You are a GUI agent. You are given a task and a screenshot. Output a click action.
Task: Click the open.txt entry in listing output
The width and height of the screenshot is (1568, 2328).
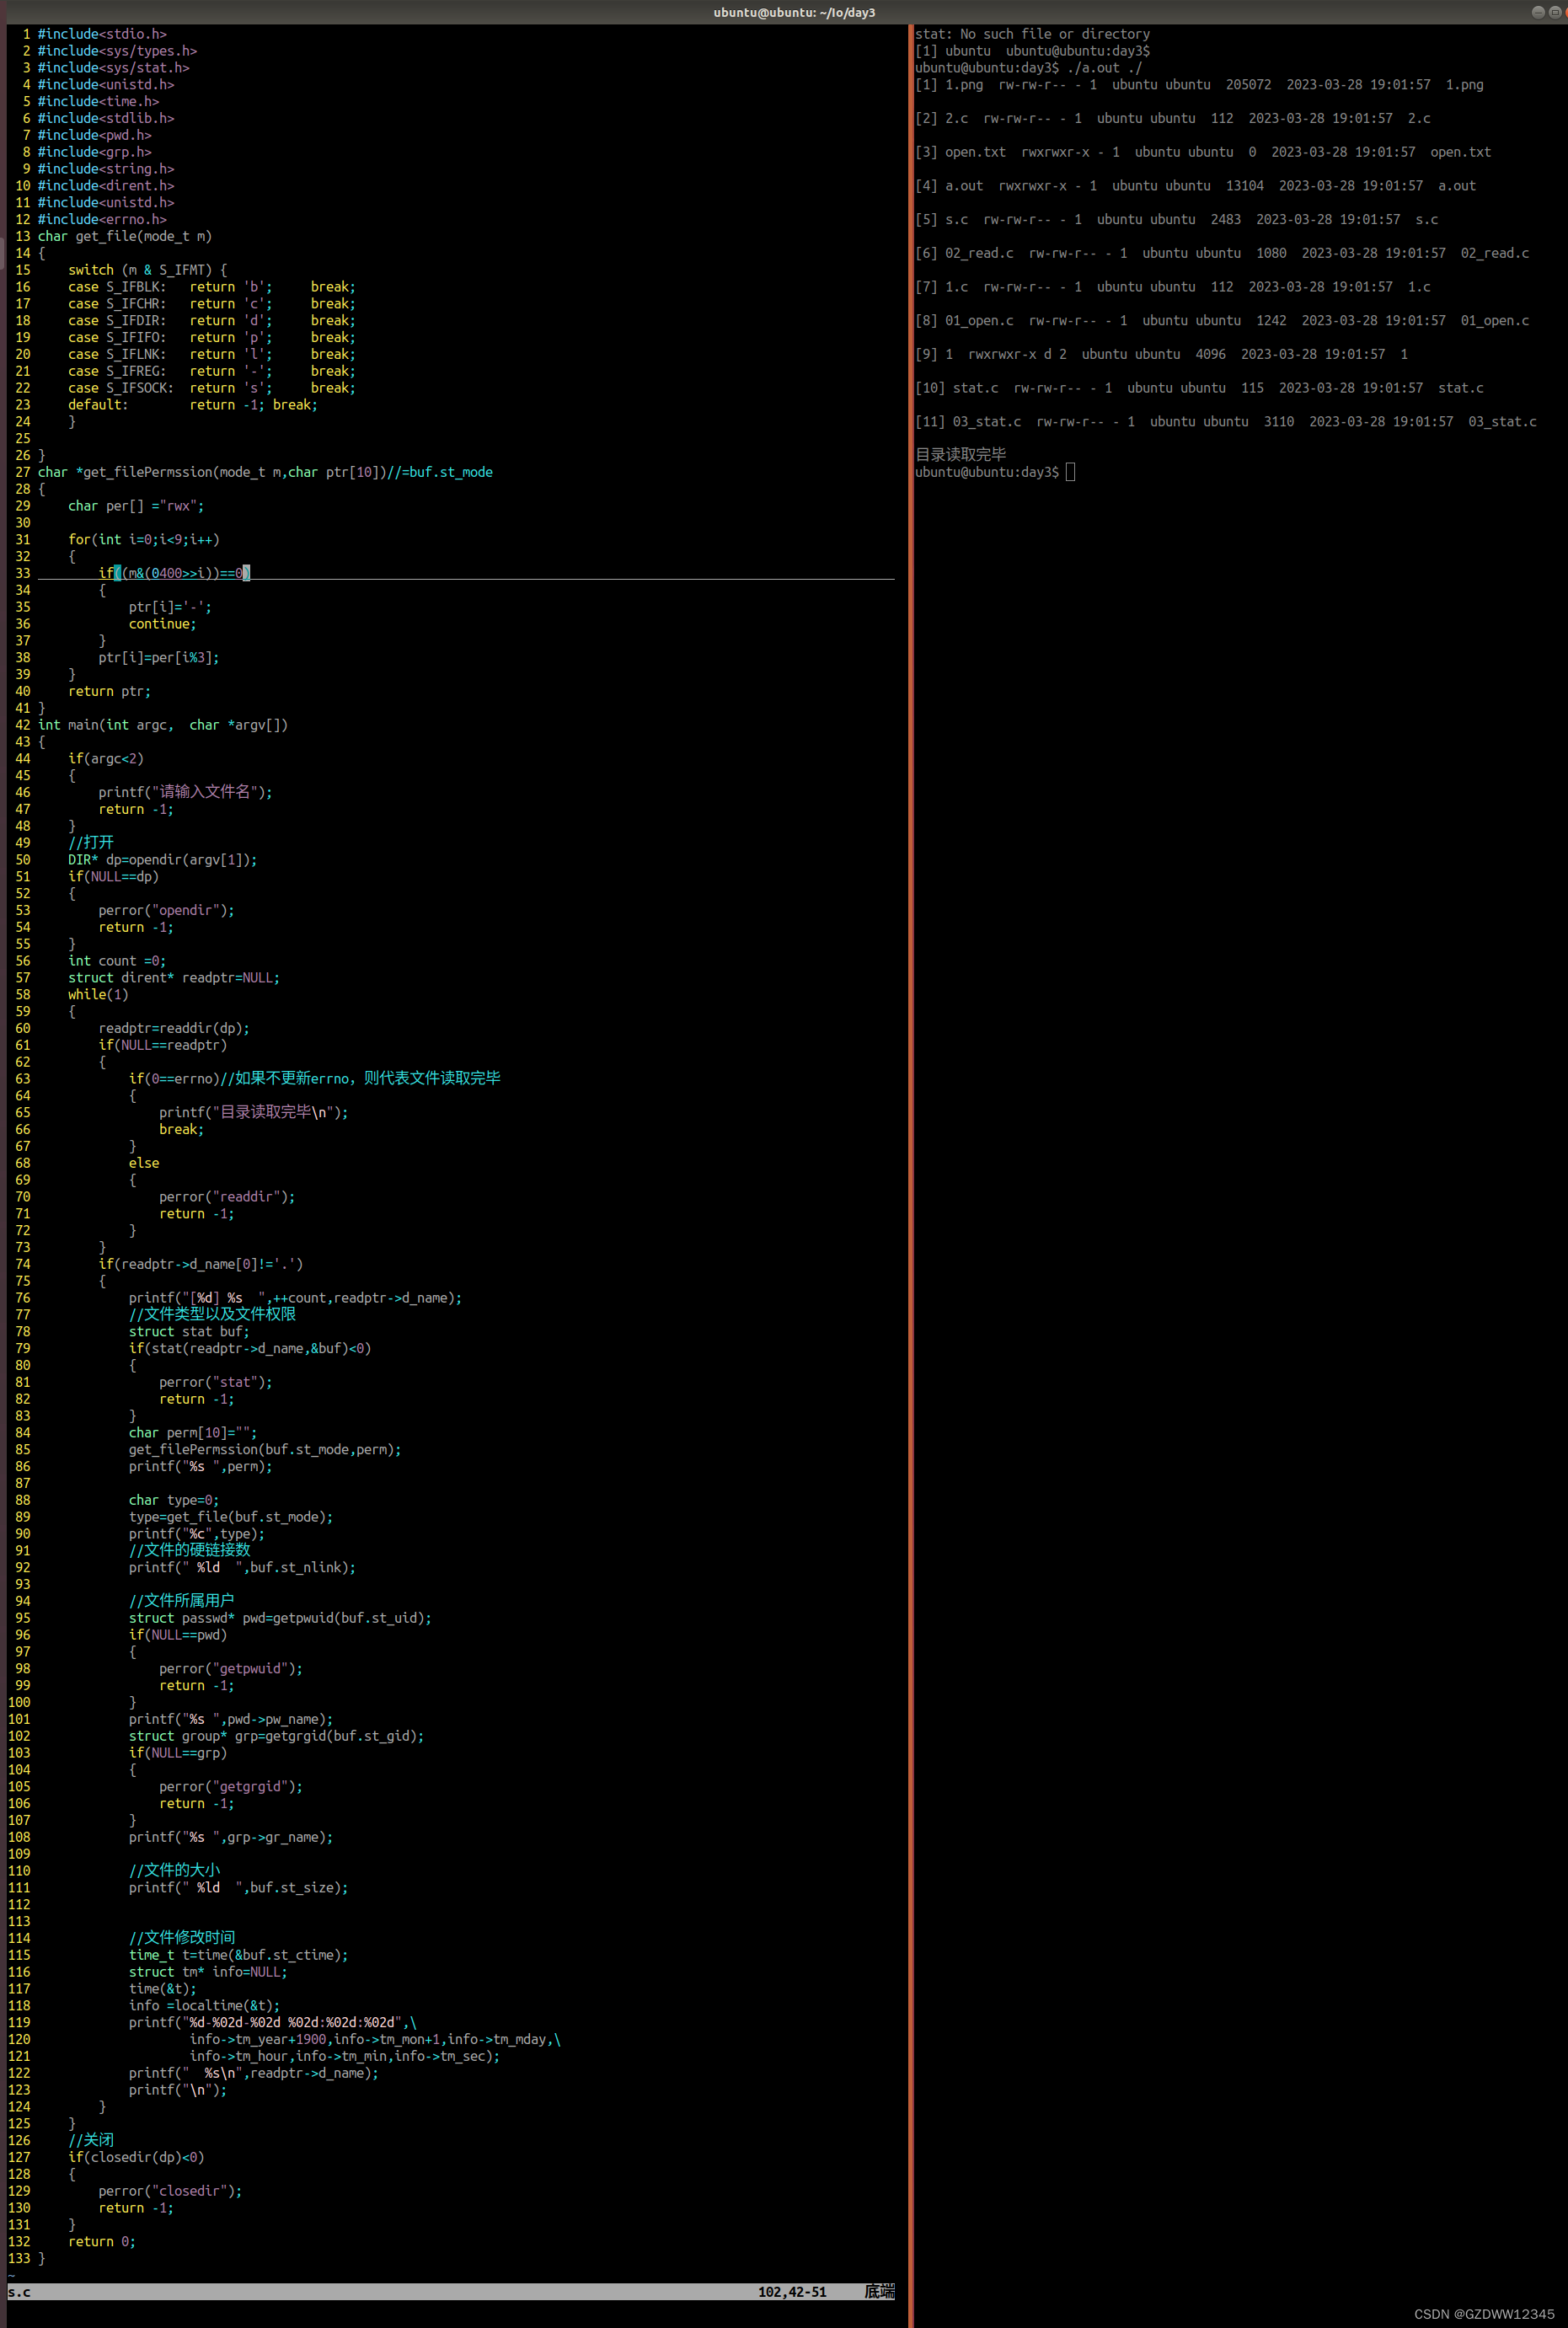click(x=974, y=152)
